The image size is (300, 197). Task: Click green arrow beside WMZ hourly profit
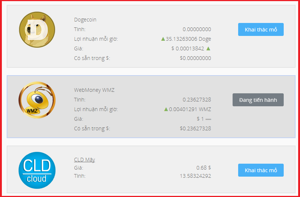pos(166,109)
